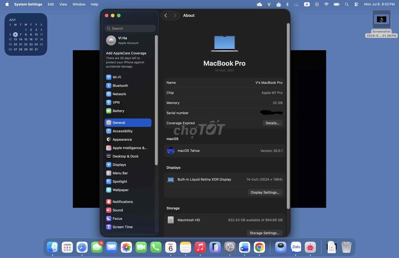The width and height of the screenshot is (399, 258).
Task: Open Apple Intelligence & Siri settings
Action: click(x=128, y=148)
